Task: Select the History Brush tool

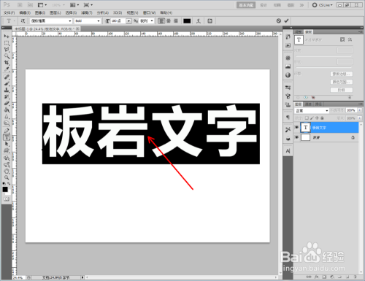Action: (7, 96)
